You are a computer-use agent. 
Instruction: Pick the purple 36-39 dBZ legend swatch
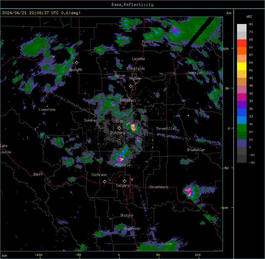(x=242, y=105)
